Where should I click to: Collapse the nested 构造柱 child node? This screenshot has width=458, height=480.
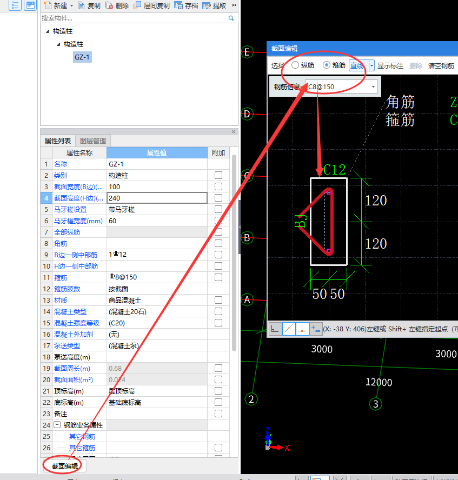point(58,44)
